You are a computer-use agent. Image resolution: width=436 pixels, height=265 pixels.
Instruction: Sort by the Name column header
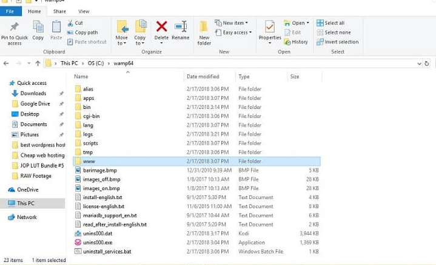81,77
